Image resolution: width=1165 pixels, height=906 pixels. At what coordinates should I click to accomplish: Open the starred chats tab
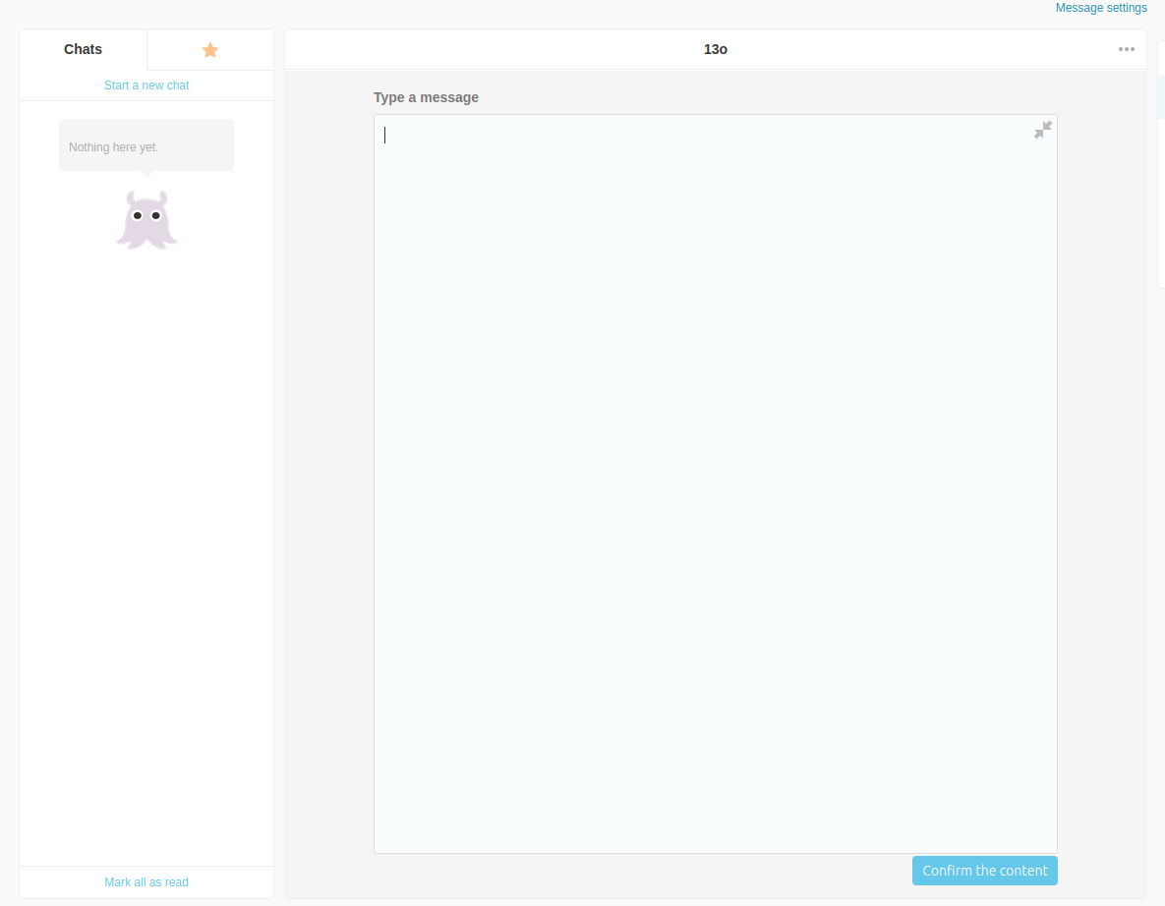click(209, 50)
